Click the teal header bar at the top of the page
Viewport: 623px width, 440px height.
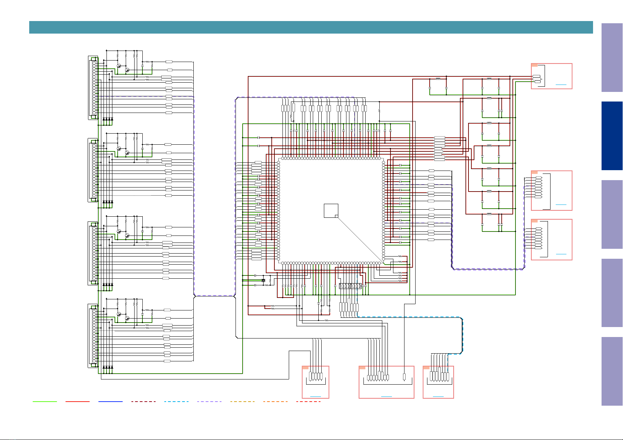(311, 27)
